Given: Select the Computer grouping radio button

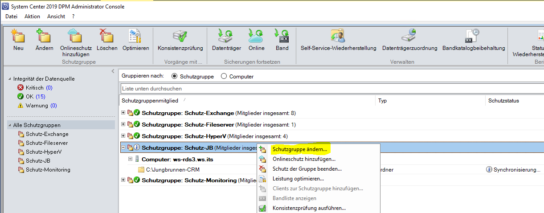Looking at the screenshot, I should click(224, 77).
